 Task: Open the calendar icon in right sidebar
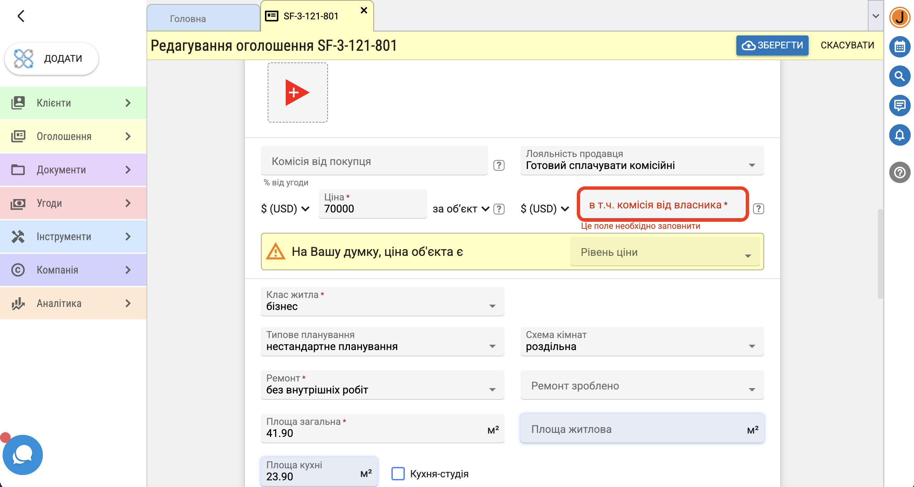coord(900,46)
